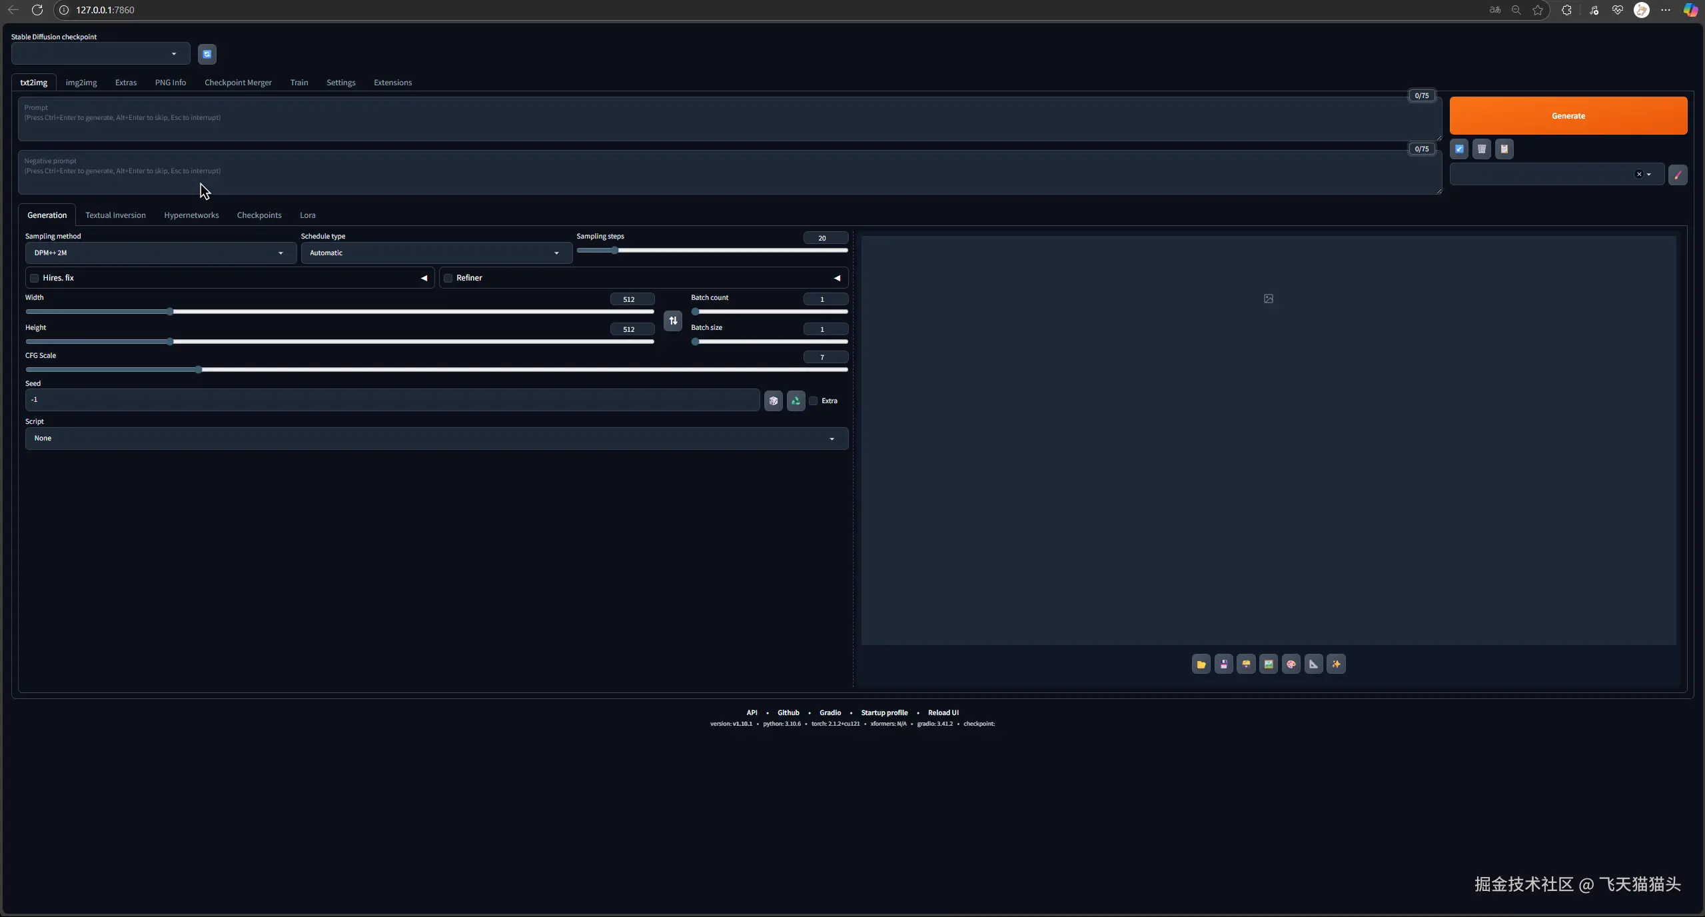
Task: Save the image with the floppy disk icon
Action: tap(1224, 664)
